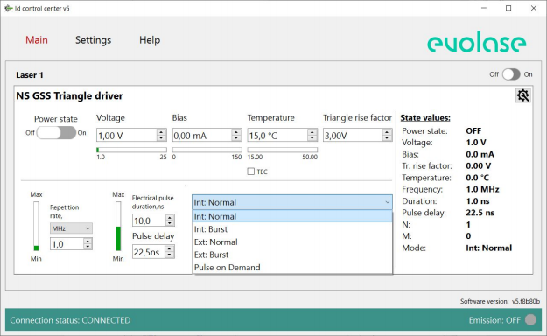Click the app icon in title bar
Screen dimensions: 547x336
coord(9,8)
